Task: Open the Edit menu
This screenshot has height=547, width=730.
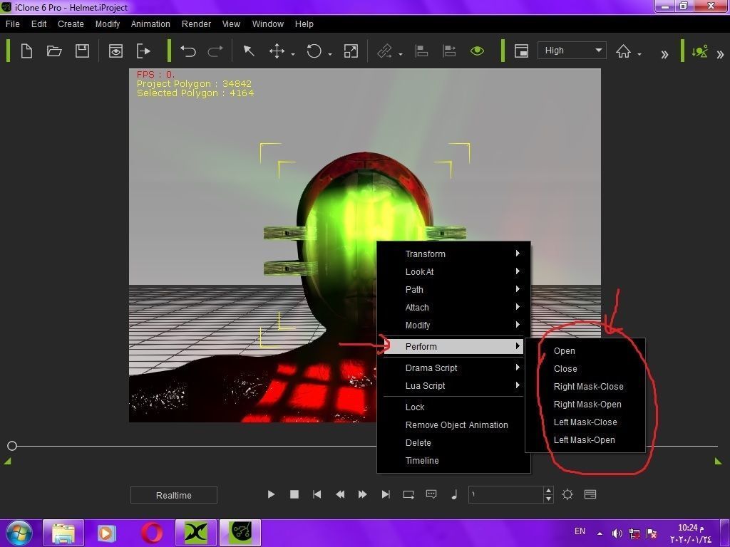Action: coord(38,24)
